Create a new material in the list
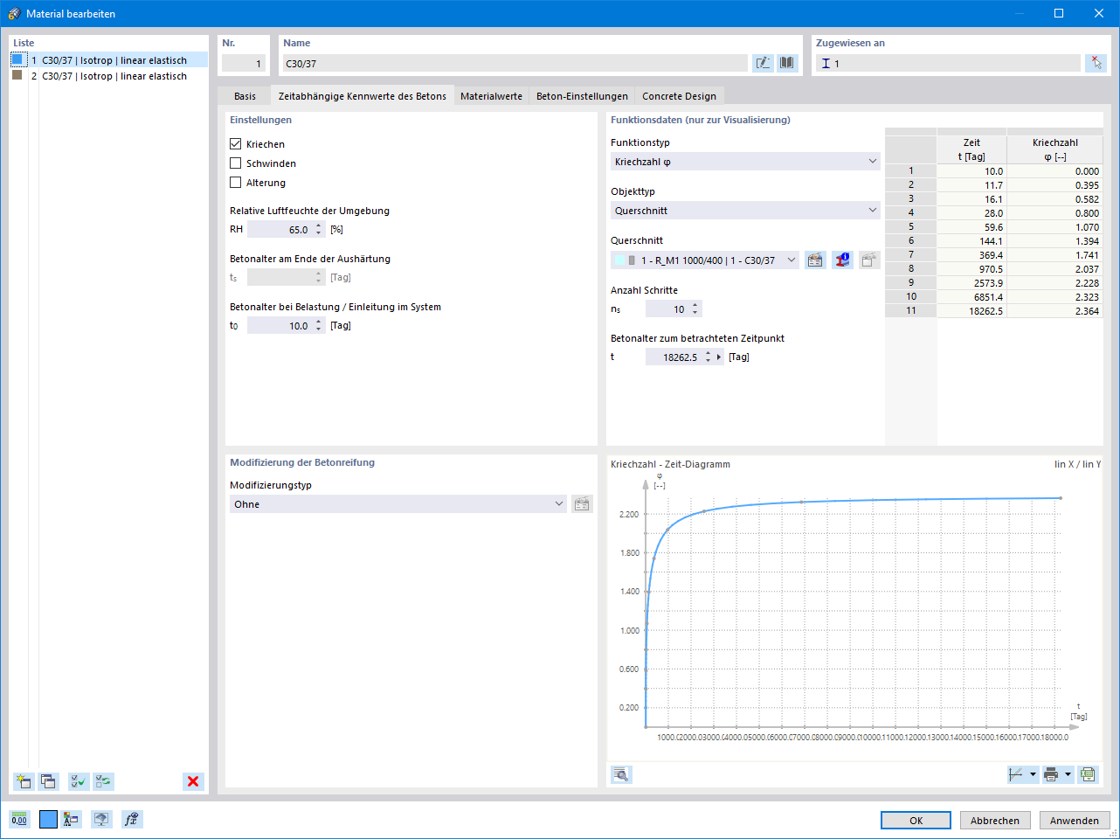Viewport: 1120px width, 839px height. pos(24,781)
